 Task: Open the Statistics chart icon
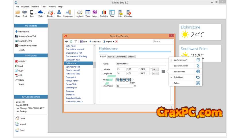[x=104, y=13]
